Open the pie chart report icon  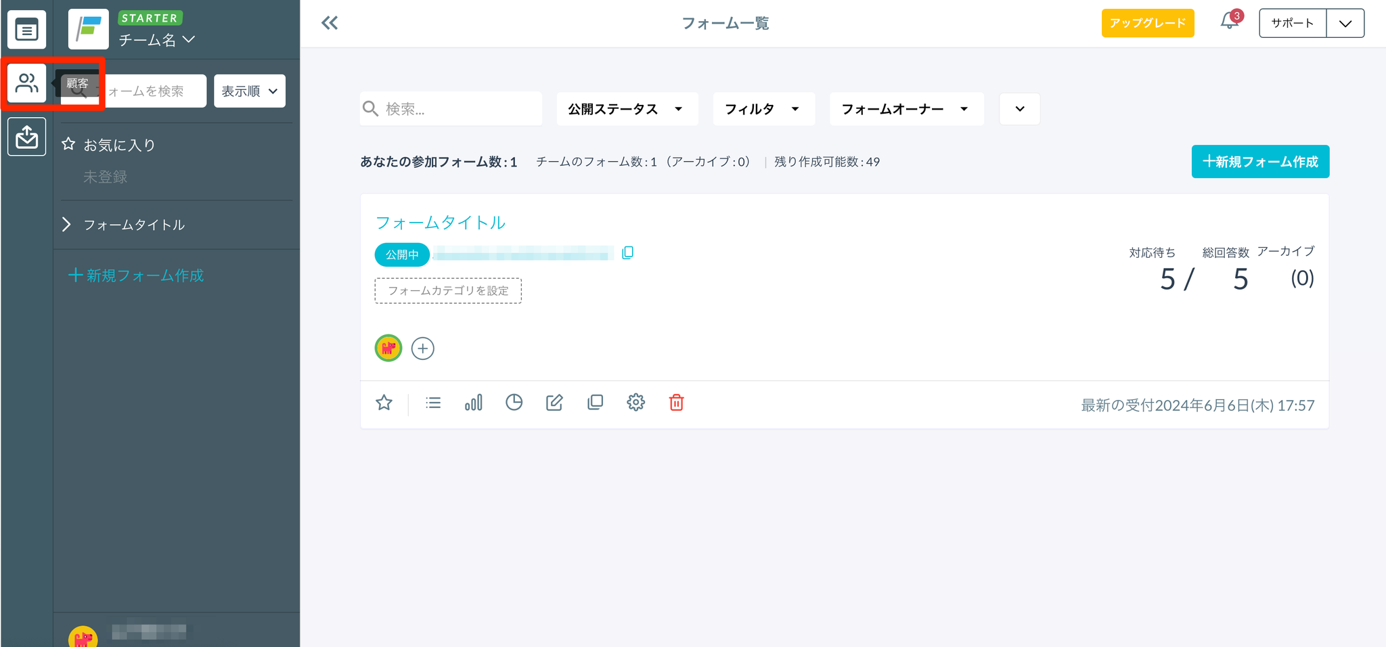[x=514, y=403]
